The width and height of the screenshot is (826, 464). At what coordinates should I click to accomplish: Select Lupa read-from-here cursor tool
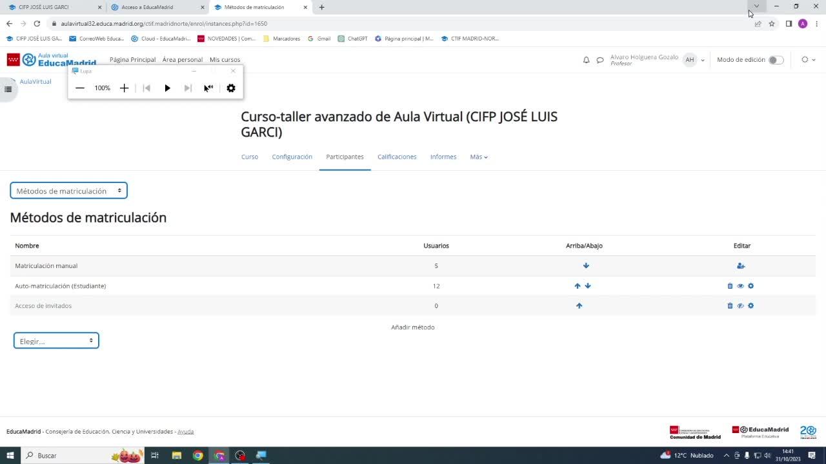(208, 88)
